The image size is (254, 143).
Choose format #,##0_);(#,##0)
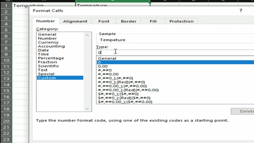(175, 78)
